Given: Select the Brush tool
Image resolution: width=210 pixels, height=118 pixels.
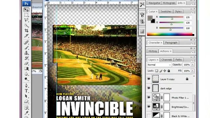Looking at the screenshot, I should [x=26, y=48].
